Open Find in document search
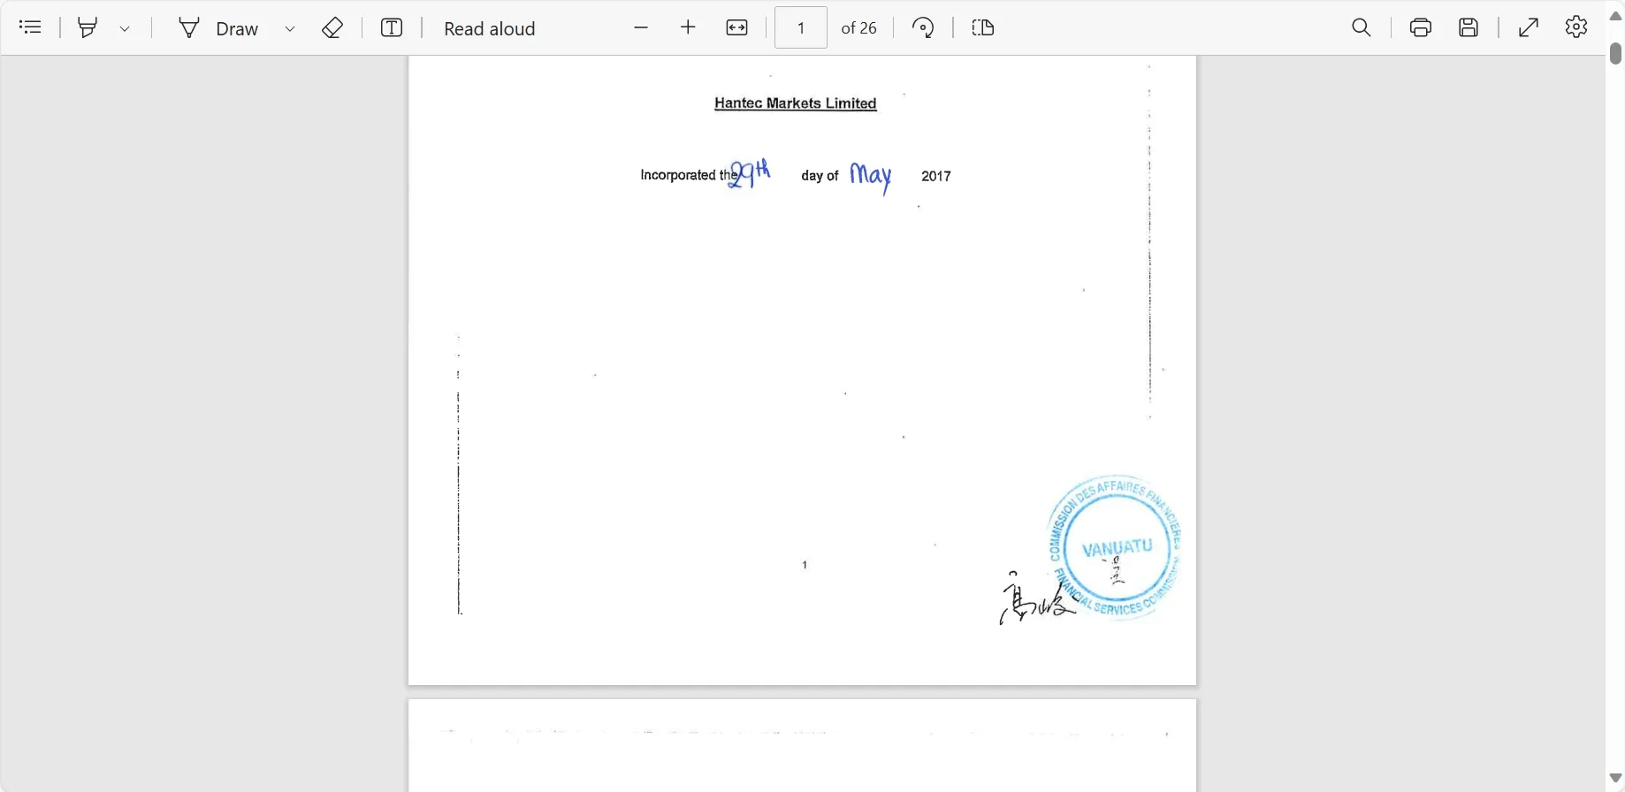 coord(1362,27)
